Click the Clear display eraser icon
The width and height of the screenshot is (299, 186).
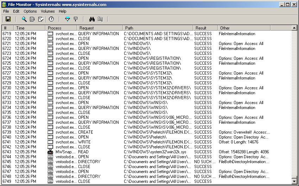(41, 19)
